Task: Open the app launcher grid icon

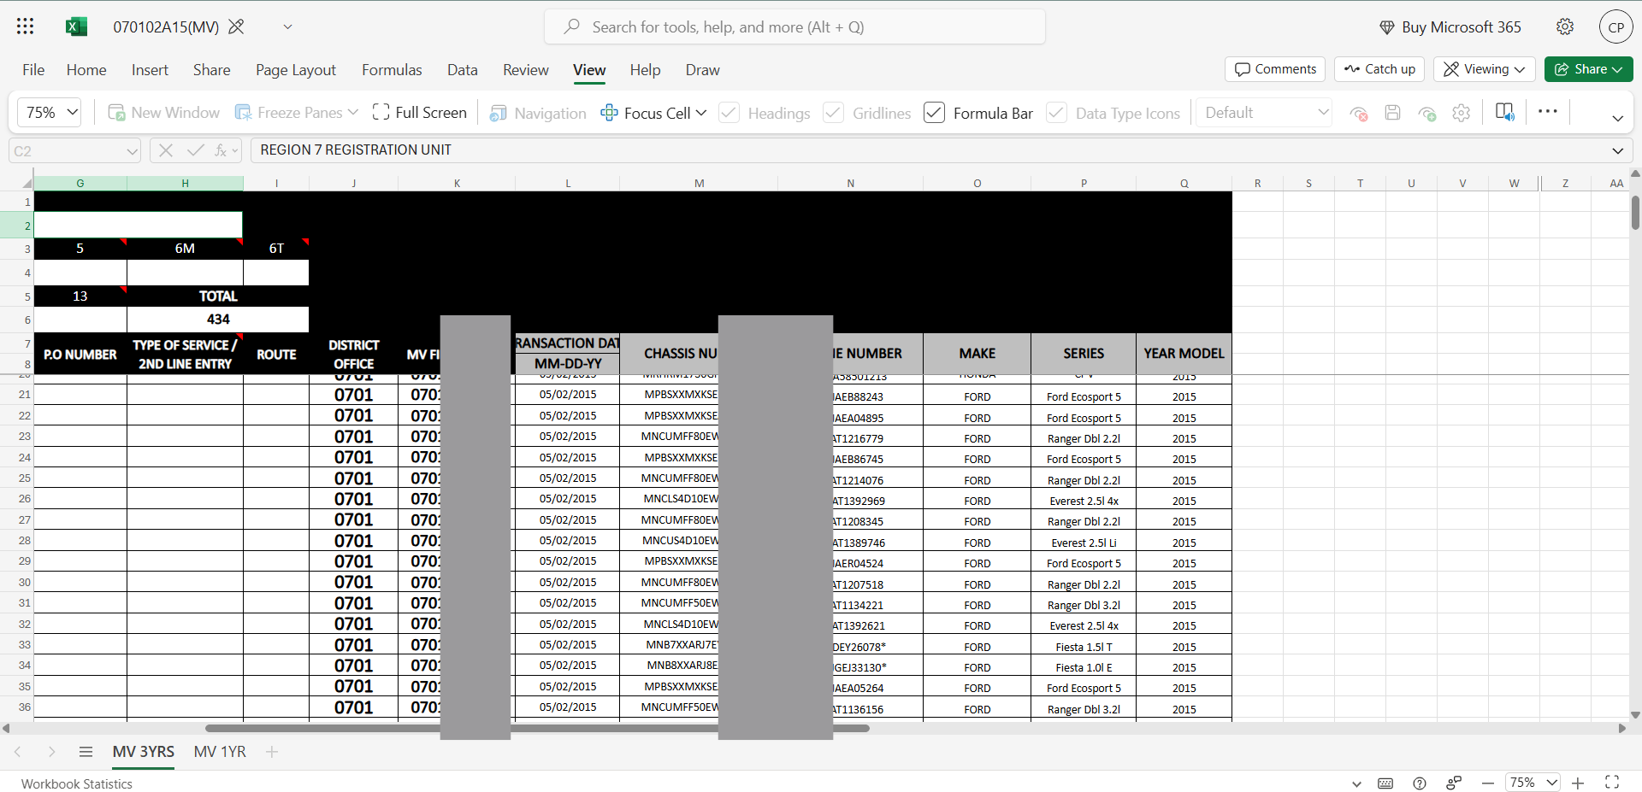Action: 26,26
